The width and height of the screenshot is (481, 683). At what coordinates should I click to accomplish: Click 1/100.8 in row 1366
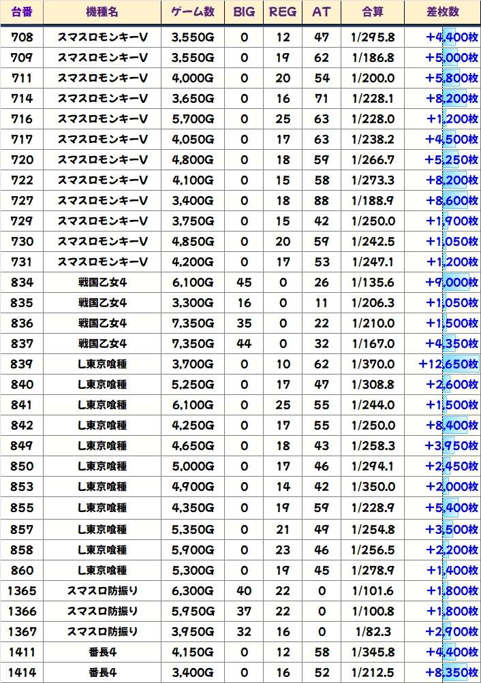coord(373,611)
